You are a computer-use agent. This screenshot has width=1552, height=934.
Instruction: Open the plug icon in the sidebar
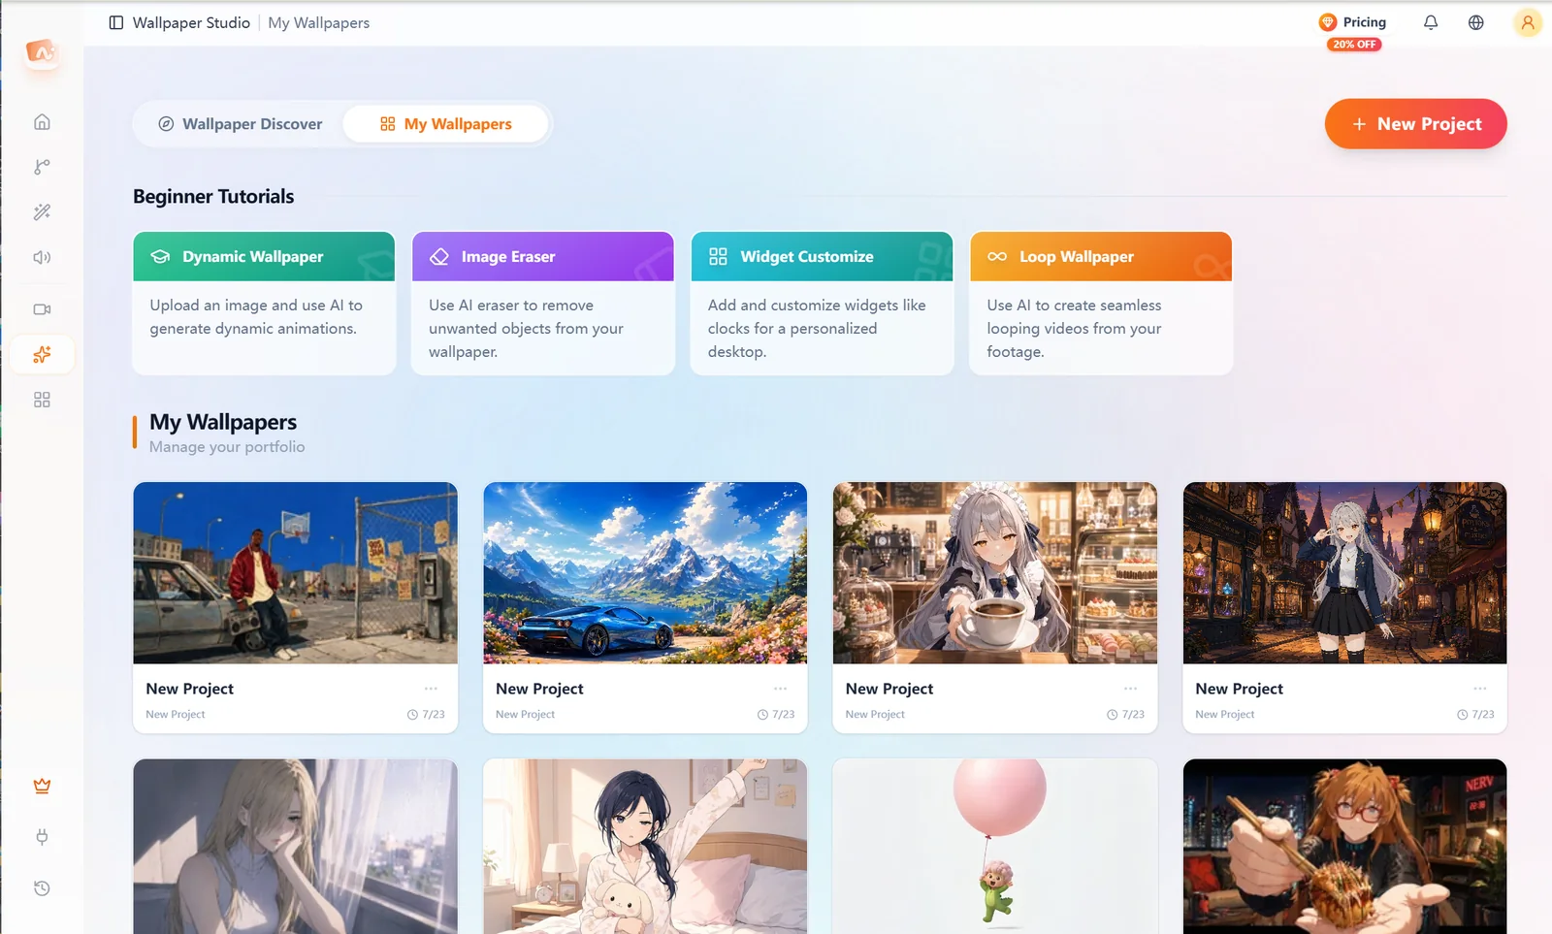(42, 837)
